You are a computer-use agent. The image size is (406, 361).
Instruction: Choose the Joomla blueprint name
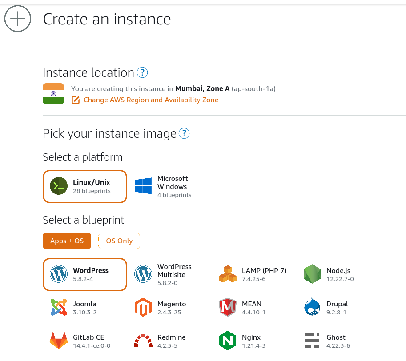[84, 304]
